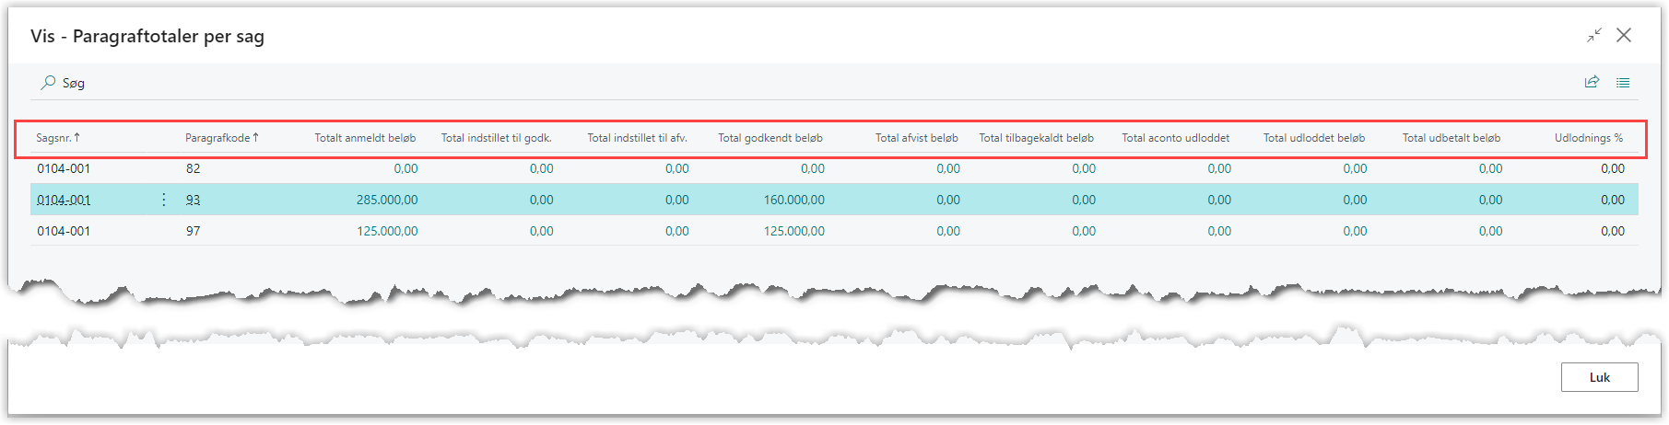The image size is (1669, 425).
Task: Open Total indstillet til afv. column header
Action: tap(638, 138)
